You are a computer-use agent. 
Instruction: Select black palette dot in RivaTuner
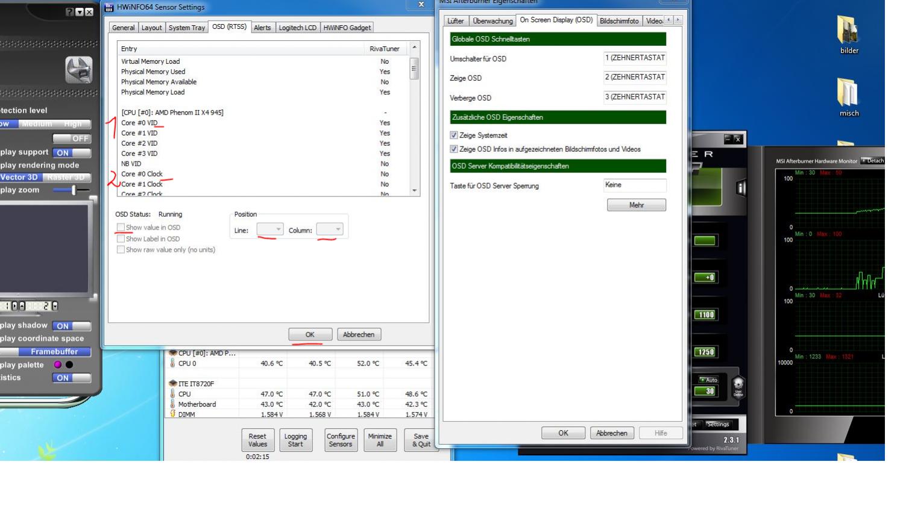pyautogui.click(x=69, y=364)
